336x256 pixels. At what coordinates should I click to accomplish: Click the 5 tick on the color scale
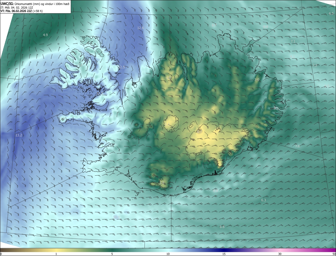pyautogui.click(x=112, y=254)
